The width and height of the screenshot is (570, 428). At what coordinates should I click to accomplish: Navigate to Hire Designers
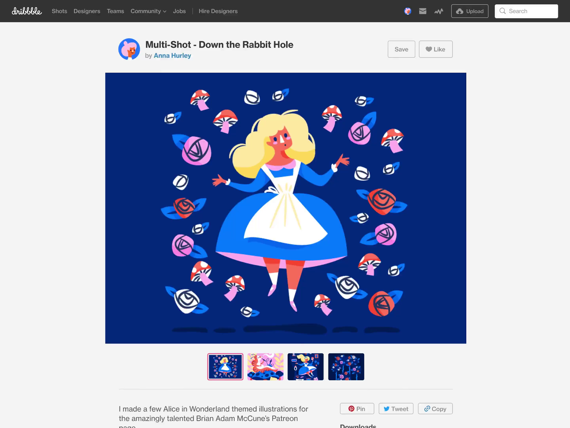pyautogui.click(x=218, y=11)
